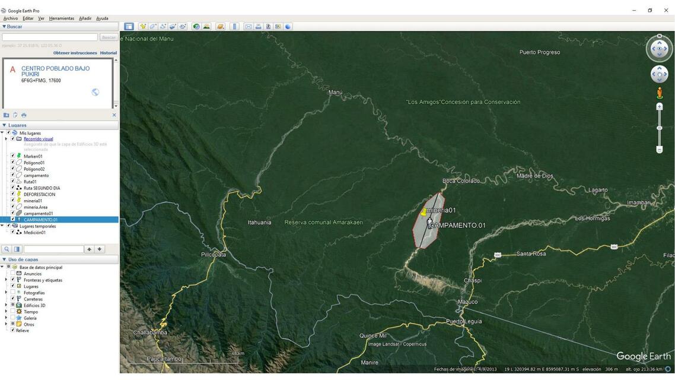Toggle the sidebar panel toolbar icon

(x=129, y=27)
